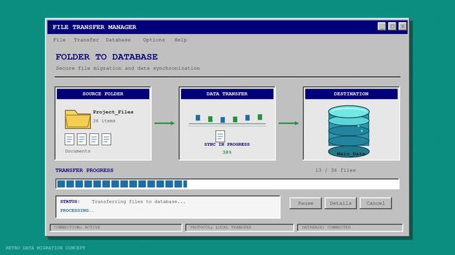Screen dimensions: 455x255
Task: Click the Connection: Active status bar field
Action: click(x=116, y=227)
